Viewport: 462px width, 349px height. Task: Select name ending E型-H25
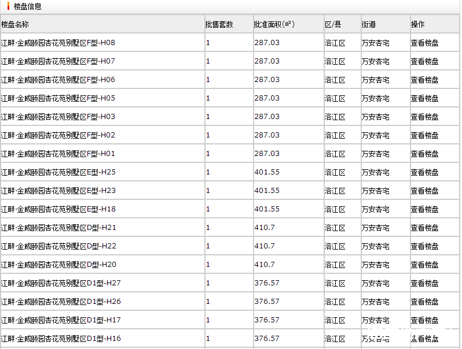point(58,173)
